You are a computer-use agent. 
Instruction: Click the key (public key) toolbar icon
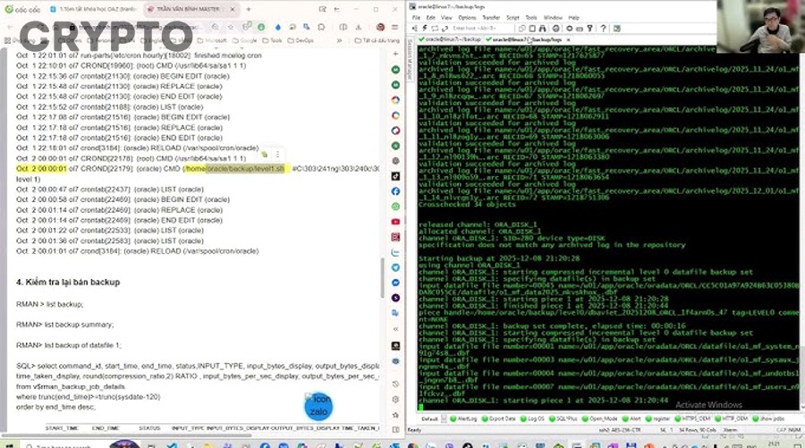[x=590, y=29]
